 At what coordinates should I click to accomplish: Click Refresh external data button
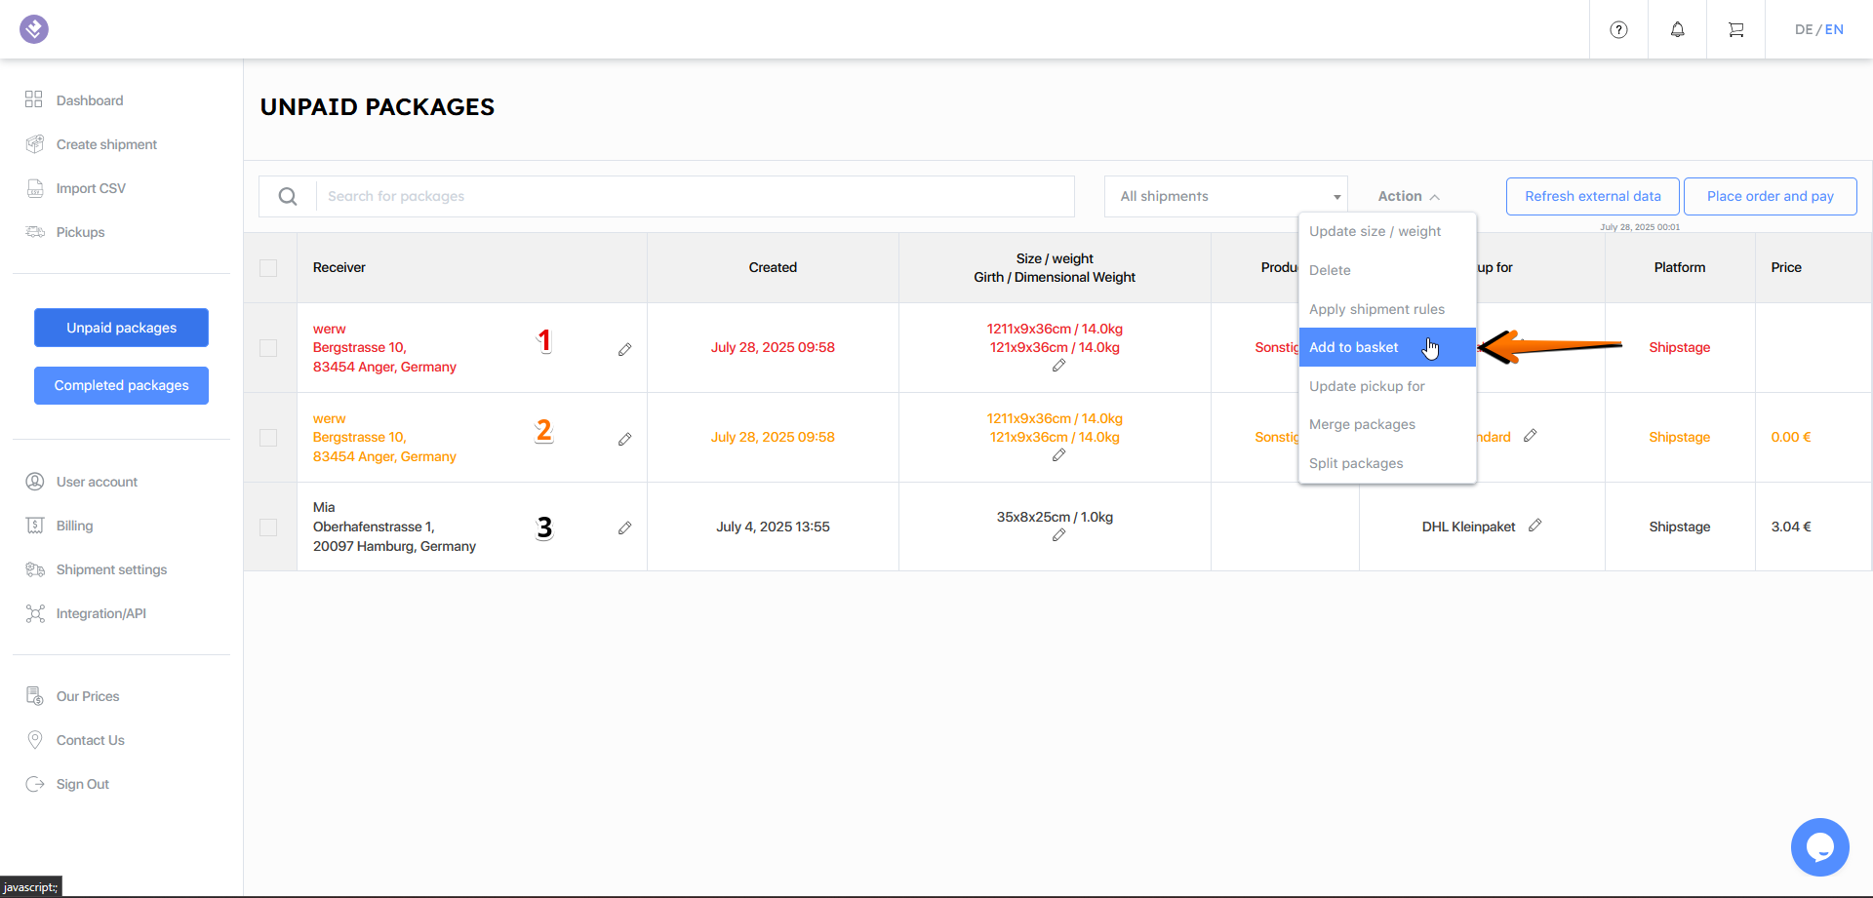[x=1592, y=196]
